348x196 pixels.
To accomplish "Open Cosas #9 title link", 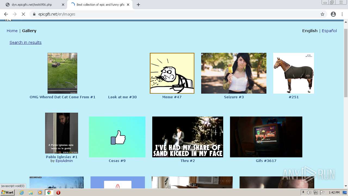I will click(117, 161).
